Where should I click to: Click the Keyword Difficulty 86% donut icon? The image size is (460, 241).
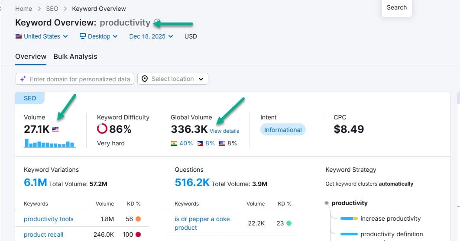pos(102,129)
